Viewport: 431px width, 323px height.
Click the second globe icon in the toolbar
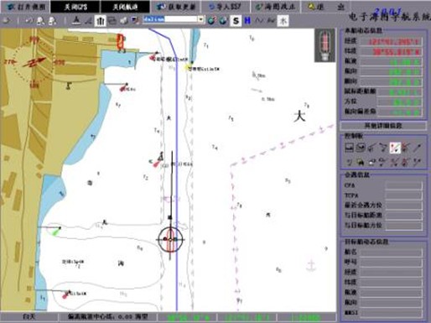click(x=223, y=21)
